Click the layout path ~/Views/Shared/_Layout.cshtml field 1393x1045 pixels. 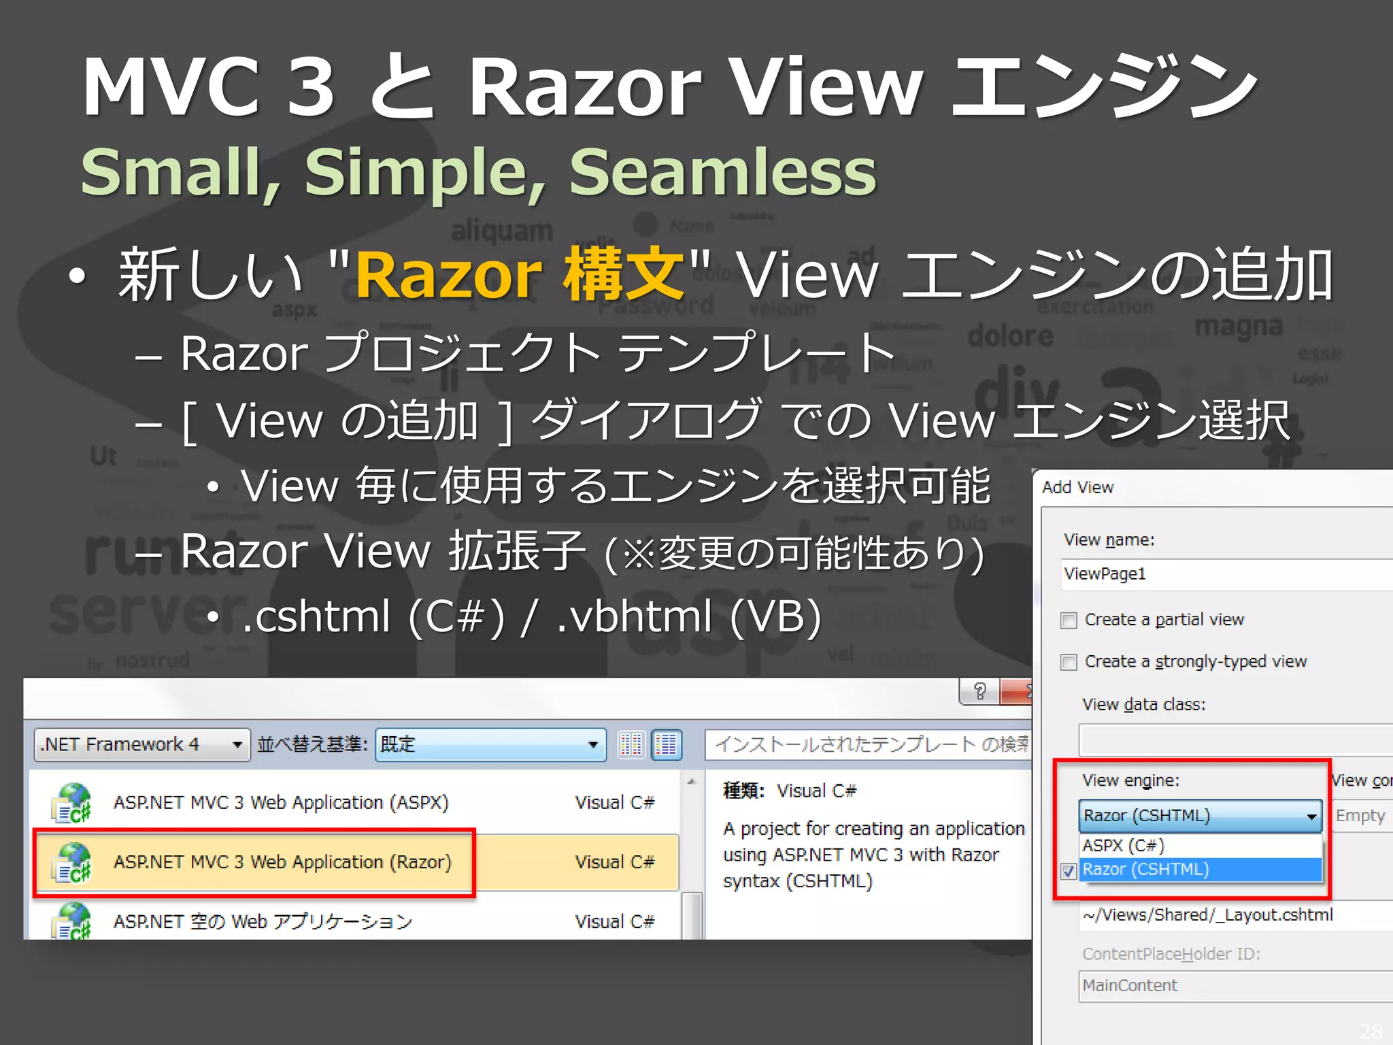pyautogui.click(x=1235, y=915)
